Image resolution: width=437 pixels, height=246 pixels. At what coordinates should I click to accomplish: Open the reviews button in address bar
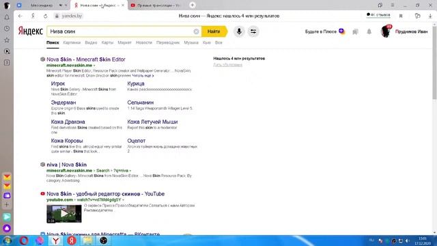[x=378, y=15]
